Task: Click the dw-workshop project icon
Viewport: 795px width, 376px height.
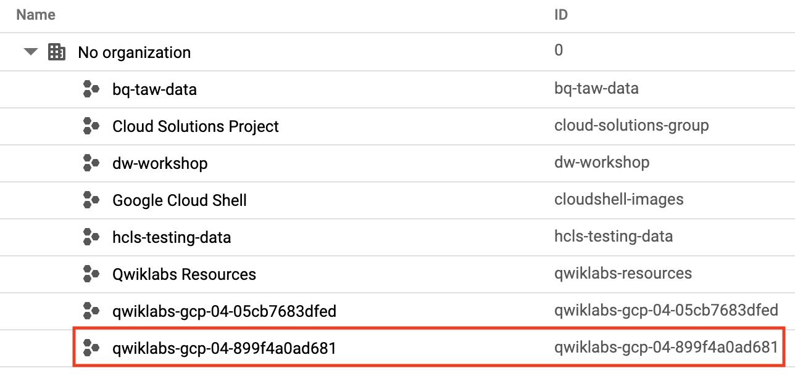Action: click(91, 163)
